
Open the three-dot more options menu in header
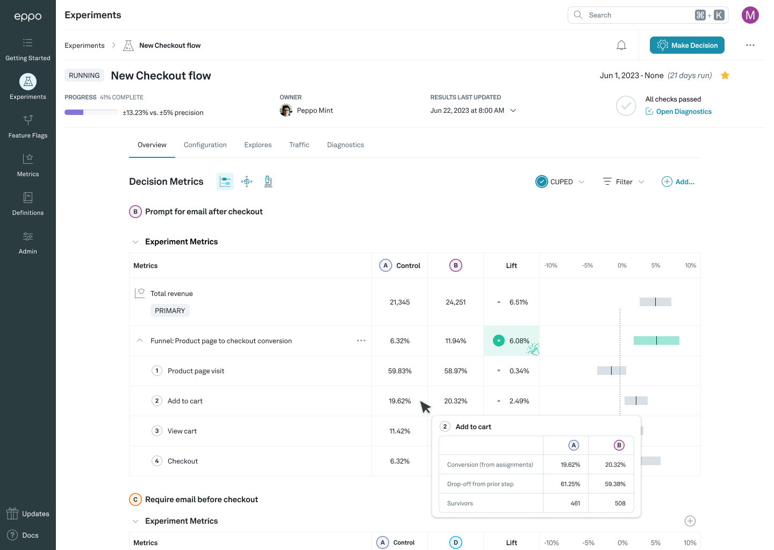(x=750, y=45)
